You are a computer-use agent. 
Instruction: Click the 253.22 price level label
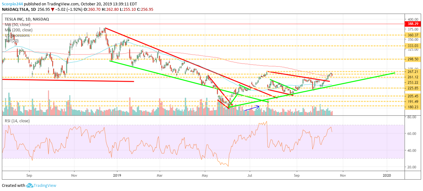413,82
